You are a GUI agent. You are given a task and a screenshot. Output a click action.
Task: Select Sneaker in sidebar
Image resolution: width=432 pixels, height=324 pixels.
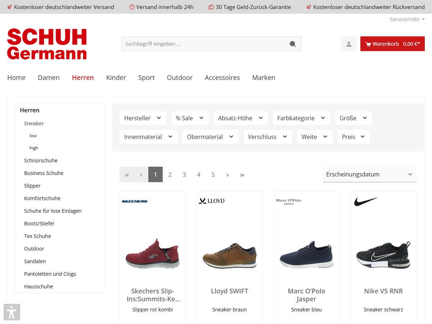[34, 123]
